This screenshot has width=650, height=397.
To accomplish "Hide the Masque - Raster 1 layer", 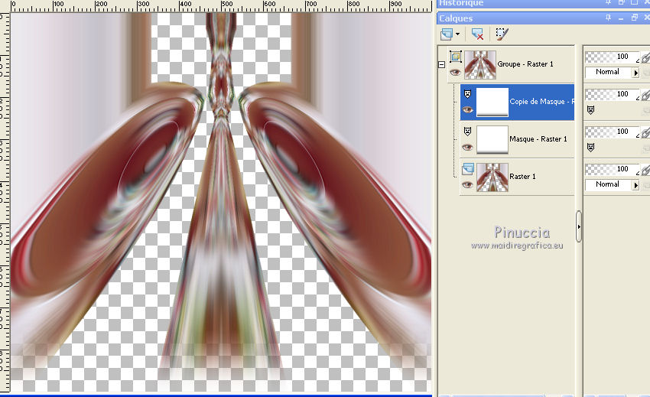I will click(x=467, y=148).
